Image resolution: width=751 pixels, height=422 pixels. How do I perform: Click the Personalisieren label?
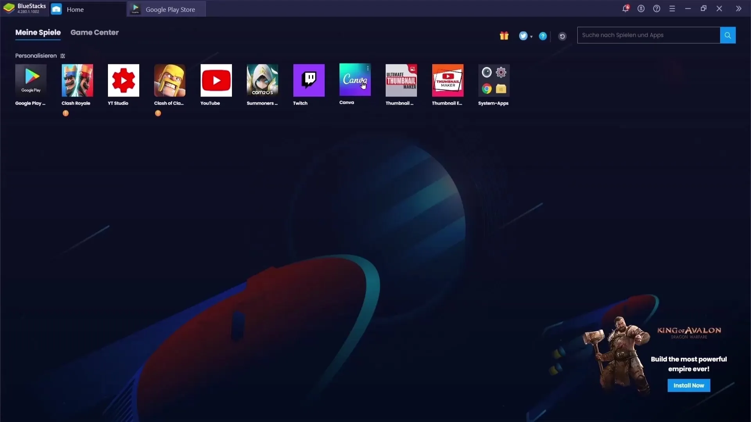coord(36,56)
